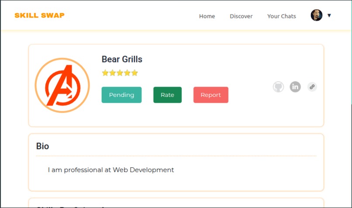Click the Pending request button
This screenshot has width=352, height=208.
tap(121, 95)
